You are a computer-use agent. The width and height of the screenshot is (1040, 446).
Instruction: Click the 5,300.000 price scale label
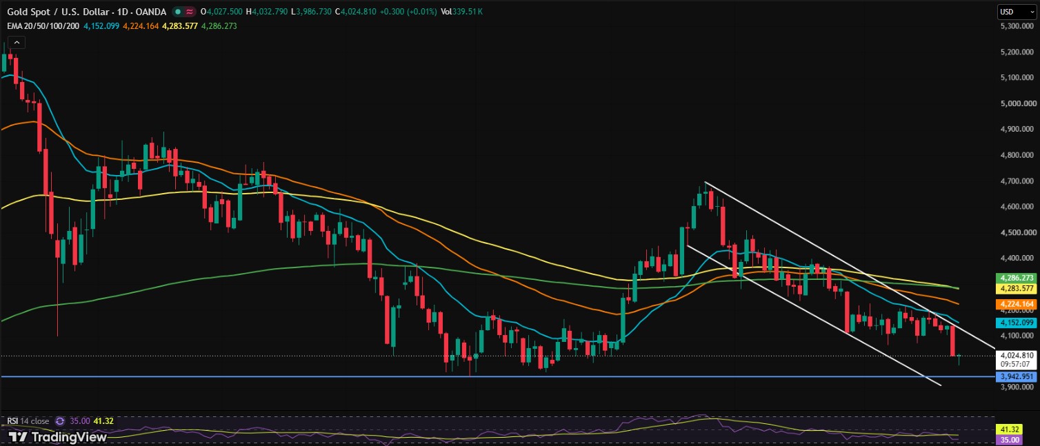click(1017, 26)
